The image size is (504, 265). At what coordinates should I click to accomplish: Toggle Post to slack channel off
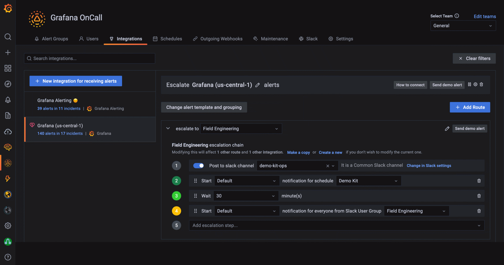tap(198, 166)
